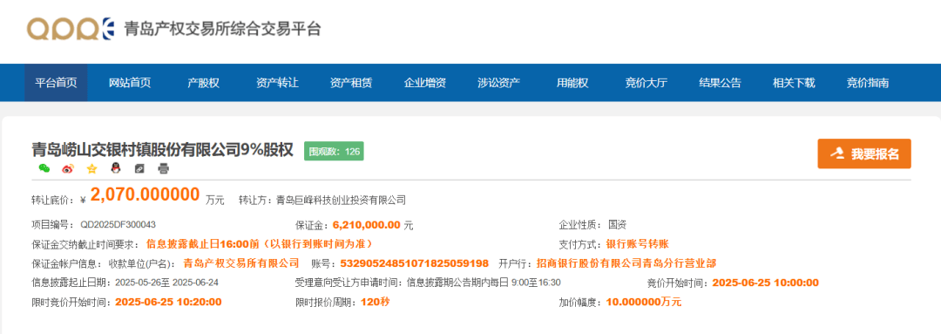
Task: Select the 产股权 navigation item
Action: tap(203, 83)
